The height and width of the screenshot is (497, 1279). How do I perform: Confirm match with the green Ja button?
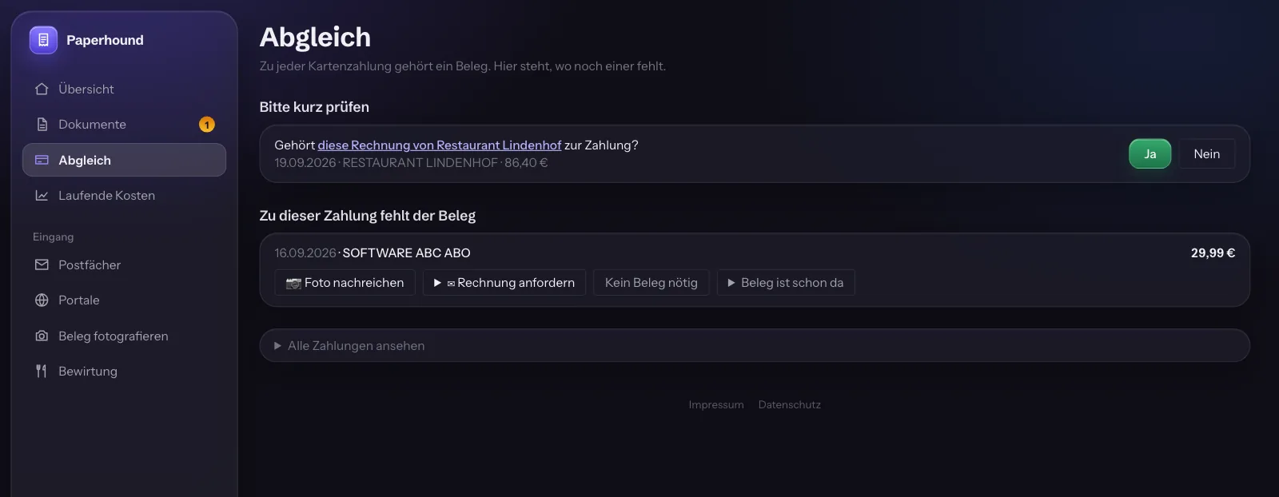pos(1150,153)
